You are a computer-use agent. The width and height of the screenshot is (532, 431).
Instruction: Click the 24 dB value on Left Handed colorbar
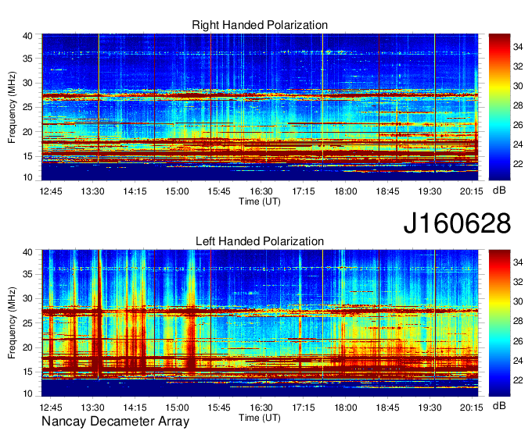[518, 361]
